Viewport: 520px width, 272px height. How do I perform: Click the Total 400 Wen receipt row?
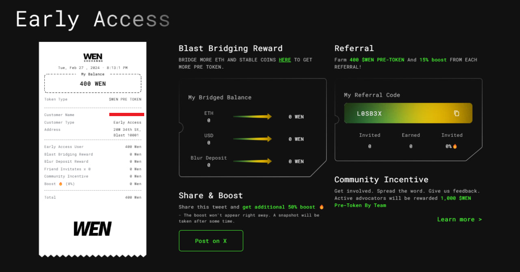[93, 197]
